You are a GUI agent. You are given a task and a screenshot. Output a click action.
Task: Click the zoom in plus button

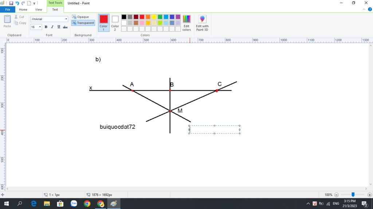tap(370, 194)
